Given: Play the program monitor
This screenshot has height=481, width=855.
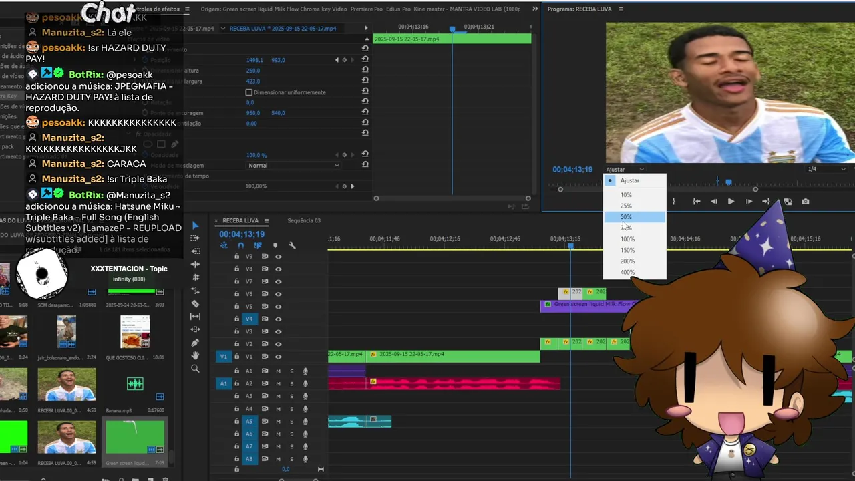Looking at the screenshot, I should 731,201.
